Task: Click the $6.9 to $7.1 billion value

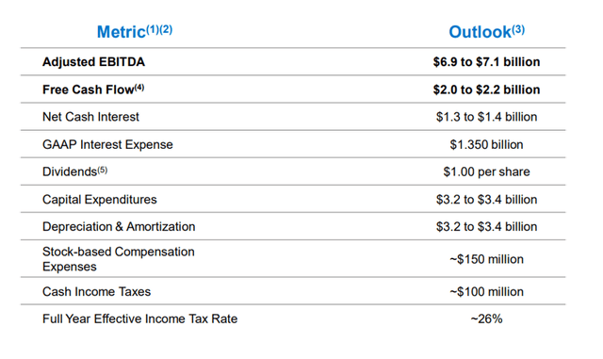Action: coord(486,62)
